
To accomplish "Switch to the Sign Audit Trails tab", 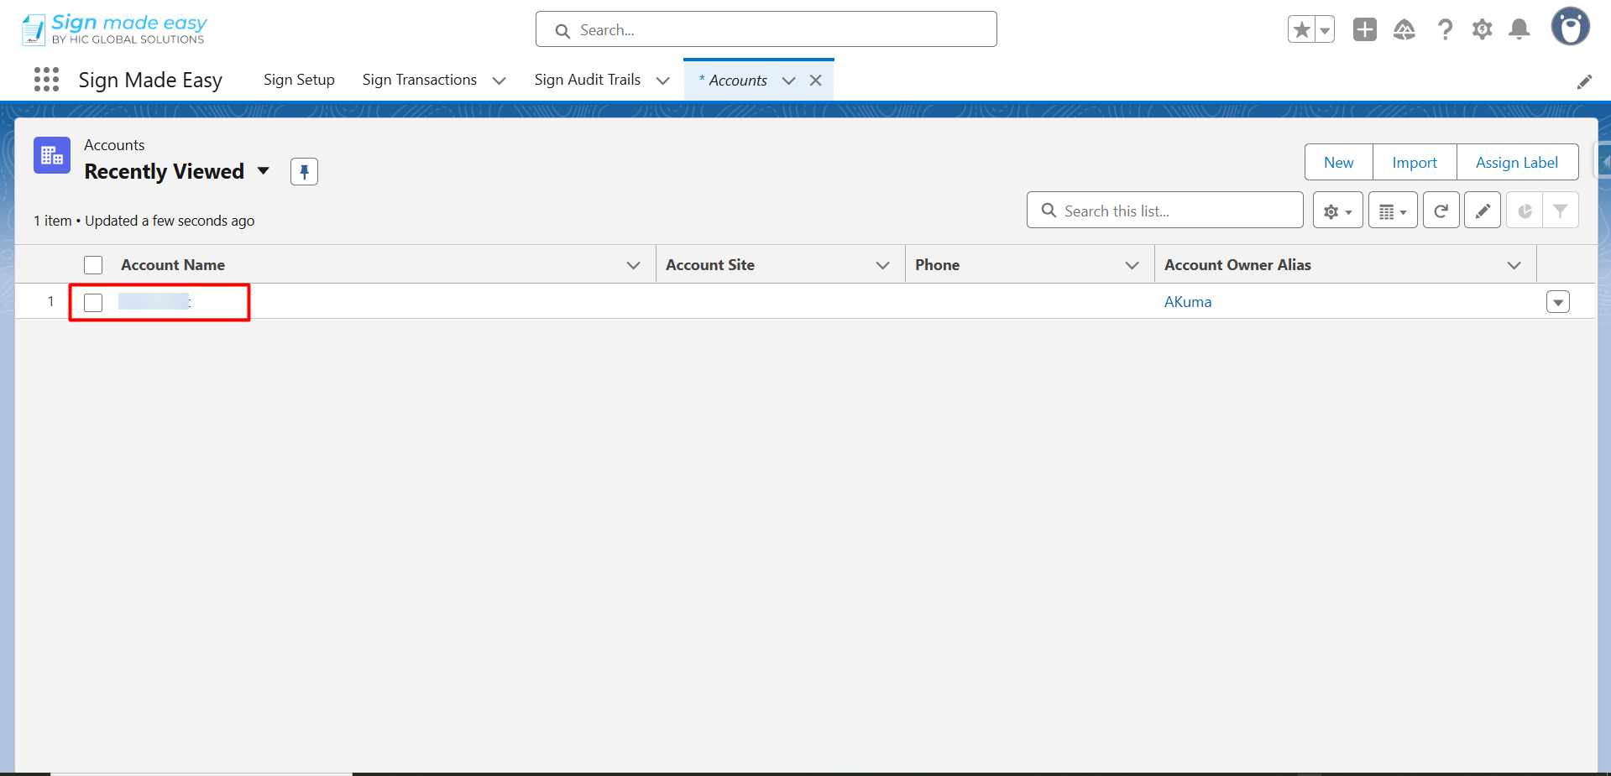I will [587, 80].
